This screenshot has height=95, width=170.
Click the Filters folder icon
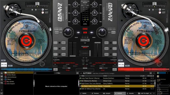[6, 79]
